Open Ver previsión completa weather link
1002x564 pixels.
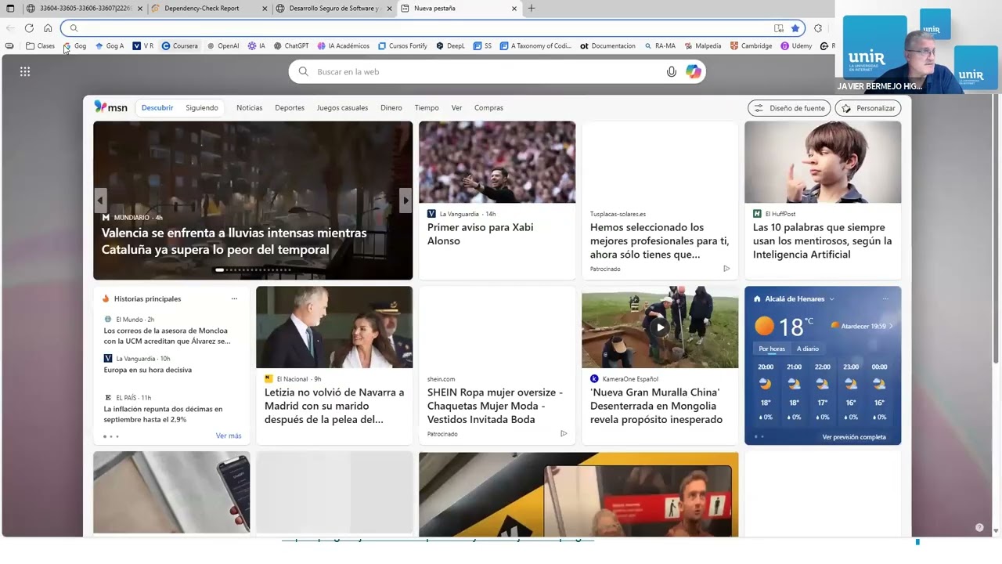click(x=854, y=437)
